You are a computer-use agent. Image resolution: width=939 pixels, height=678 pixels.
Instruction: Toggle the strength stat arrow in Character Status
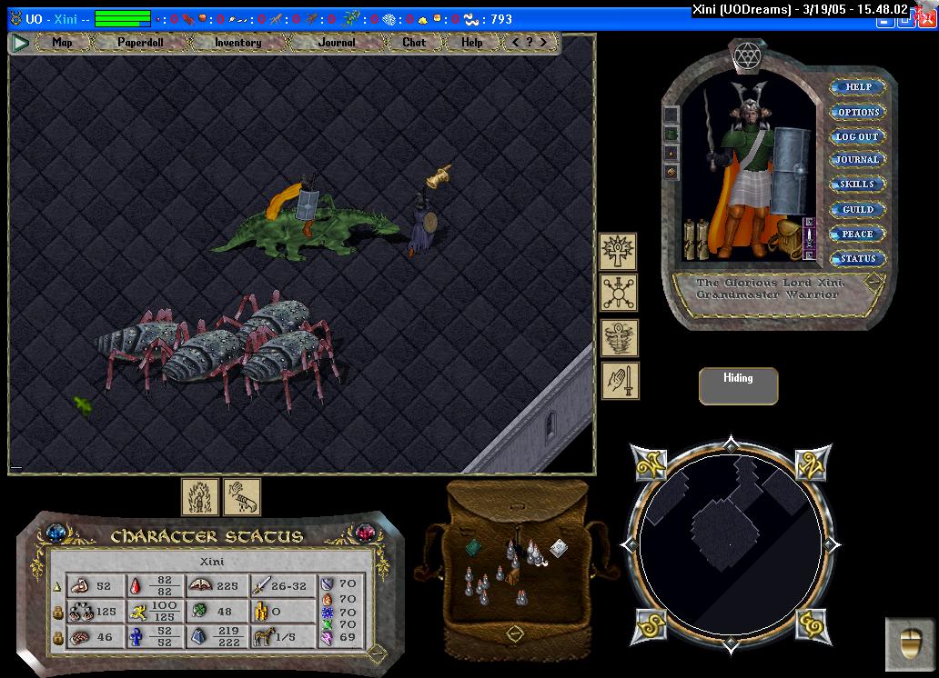point(58,587)
